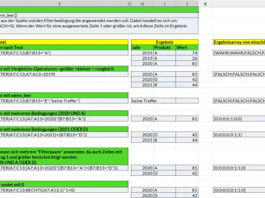
Task: Select the formula containing "keine Treffer"
Action: [x=64, y=101]
